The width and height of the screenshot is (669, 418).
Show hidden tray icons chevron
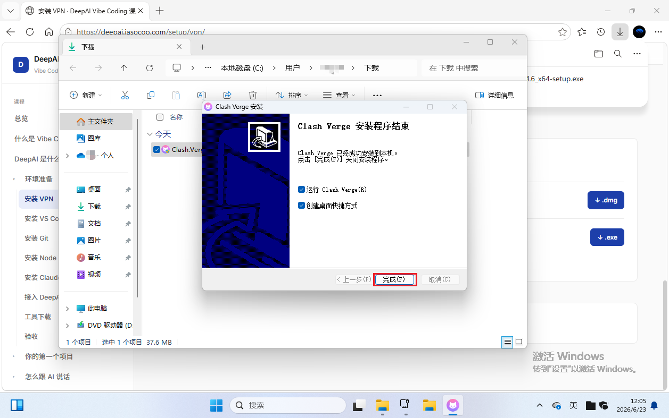point(540,405)
